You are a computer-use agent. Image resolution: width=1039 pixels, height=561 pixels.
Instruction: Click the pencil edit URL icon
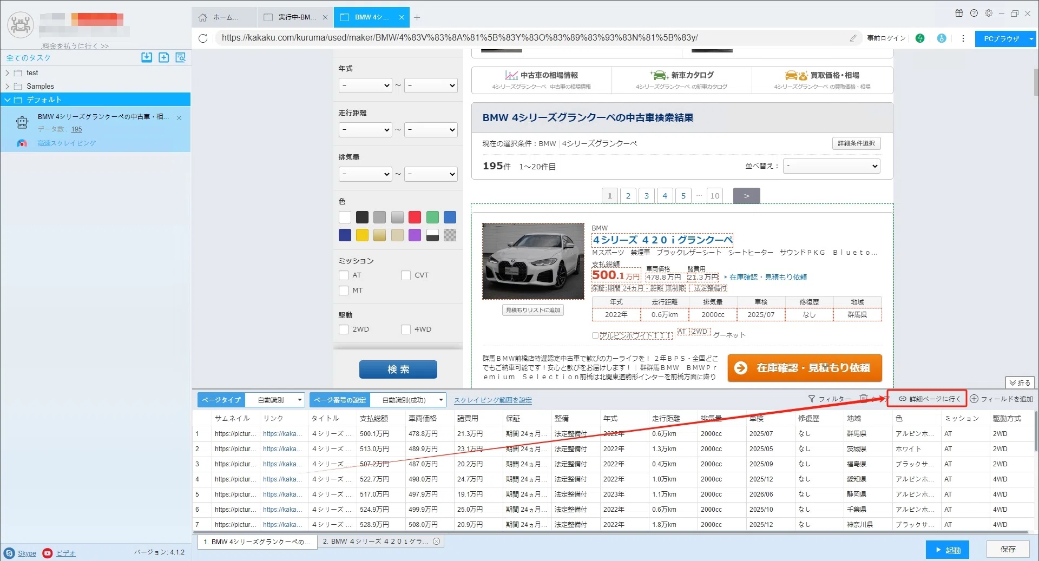[x=853, y=38]
